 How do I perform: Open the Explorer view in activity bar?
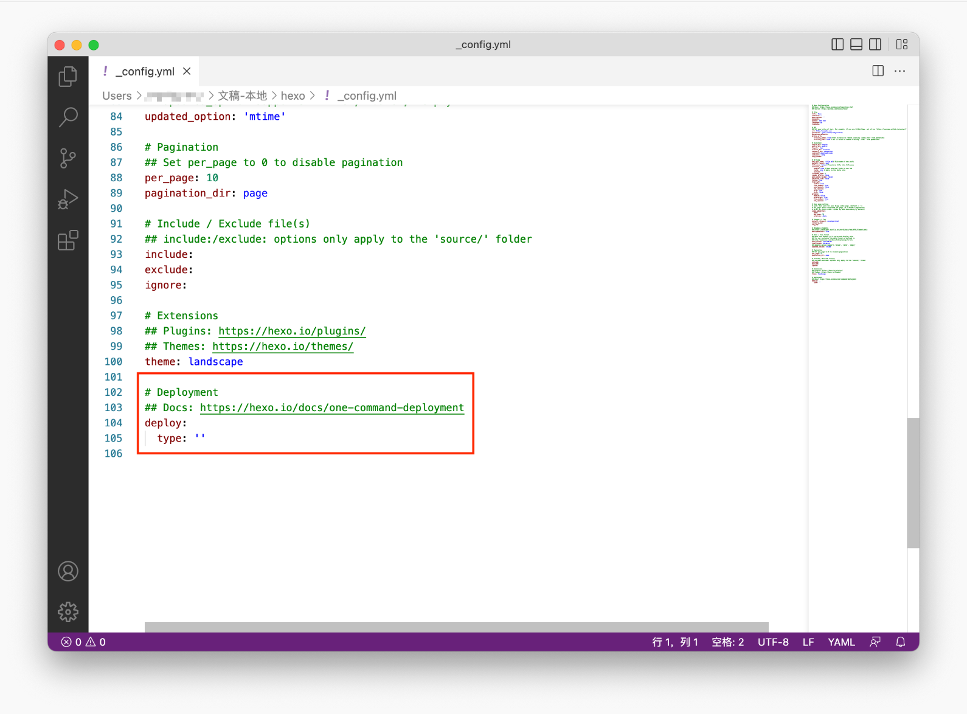pos(68,77)
